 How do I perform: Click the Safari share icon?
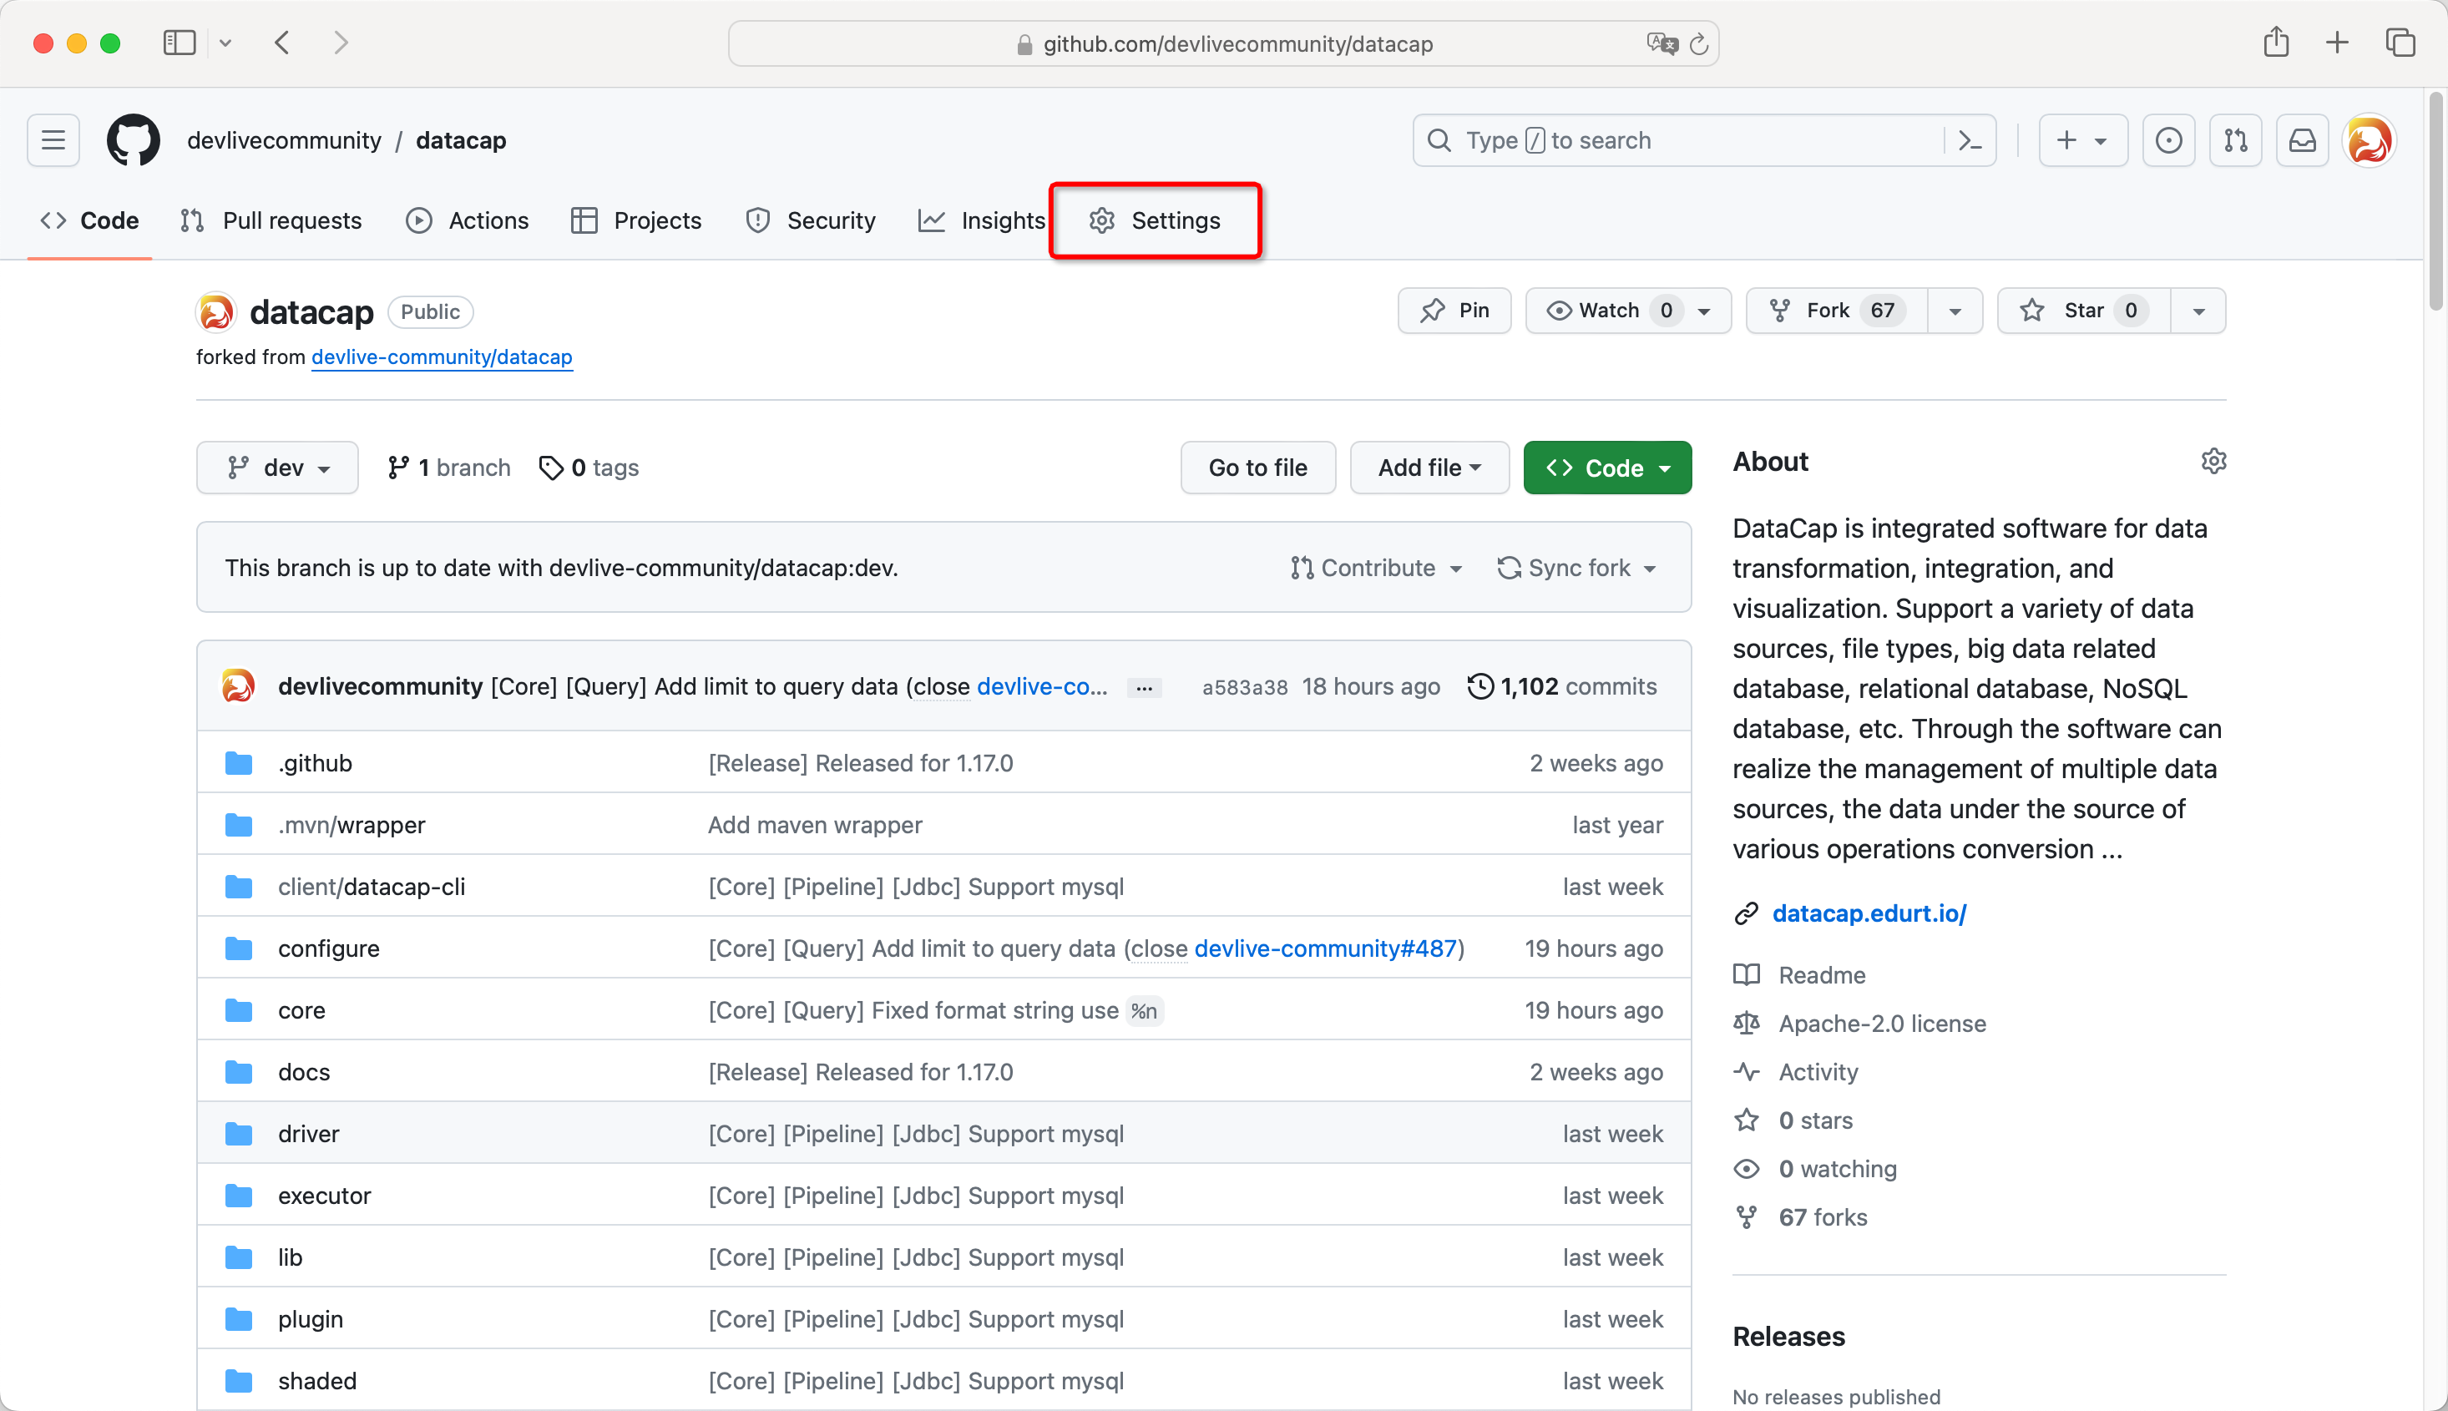[2275, 43]
